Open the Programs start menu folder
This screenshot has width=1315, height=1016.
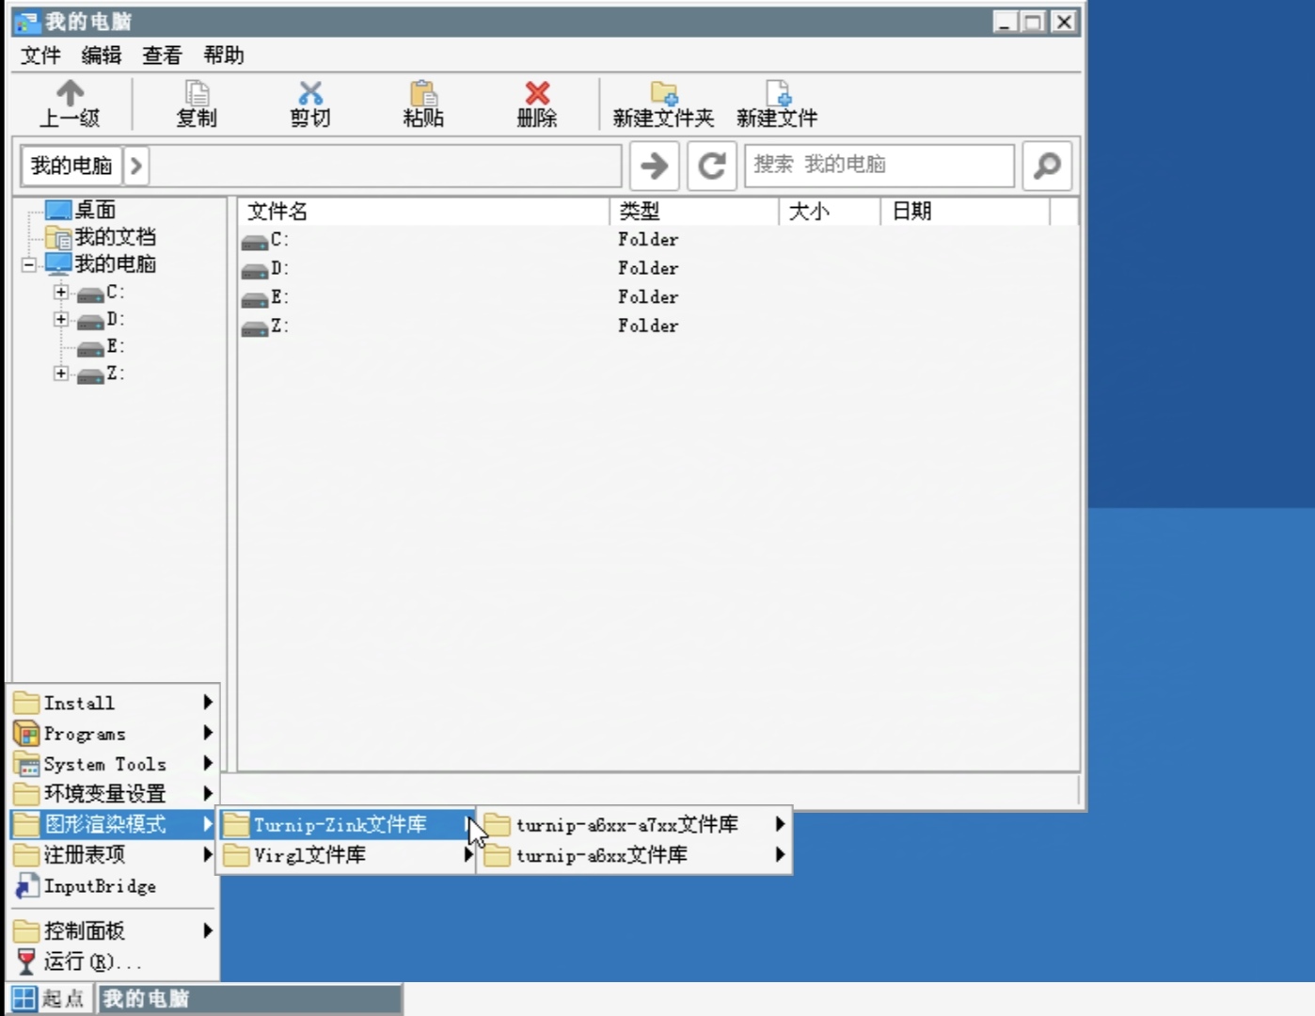[114, 734]
